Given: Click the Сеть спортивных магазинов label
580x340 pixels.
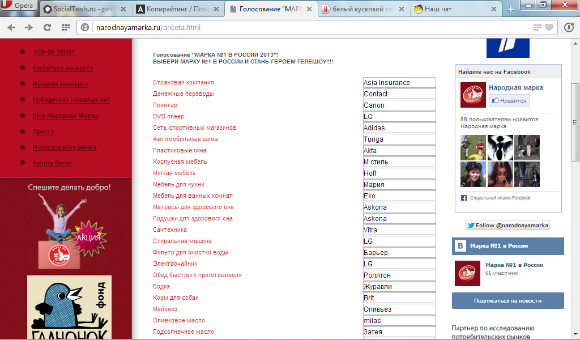Looking at the screenshot, I should coord(195,127).
